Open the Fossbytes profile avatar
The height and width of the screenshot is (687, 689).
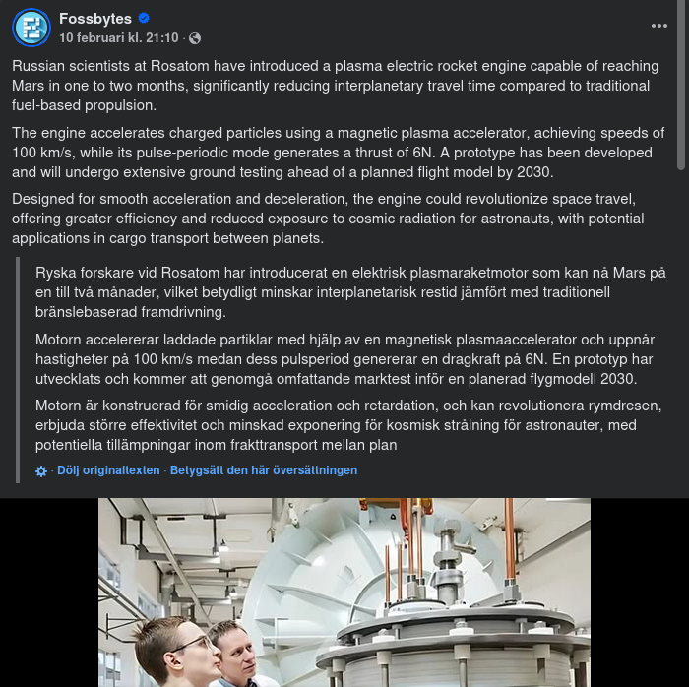pos(31,28)
